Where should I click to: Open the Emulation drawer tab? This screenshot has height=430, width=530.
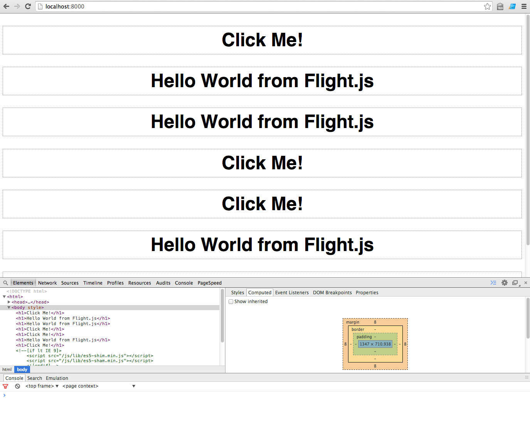pyautogui.click(x=57, y=378)
